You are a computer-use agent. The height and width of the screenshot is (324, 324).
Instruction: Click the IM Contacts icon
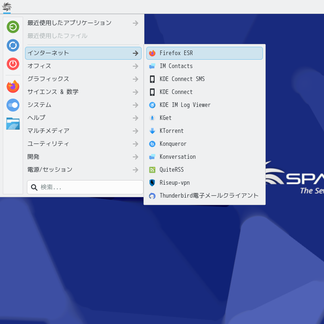(x=152, y=66)
